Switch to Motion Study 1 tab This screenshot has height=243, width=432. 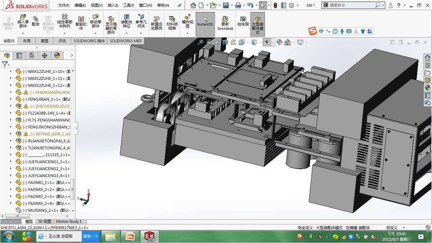click(69, 222)
